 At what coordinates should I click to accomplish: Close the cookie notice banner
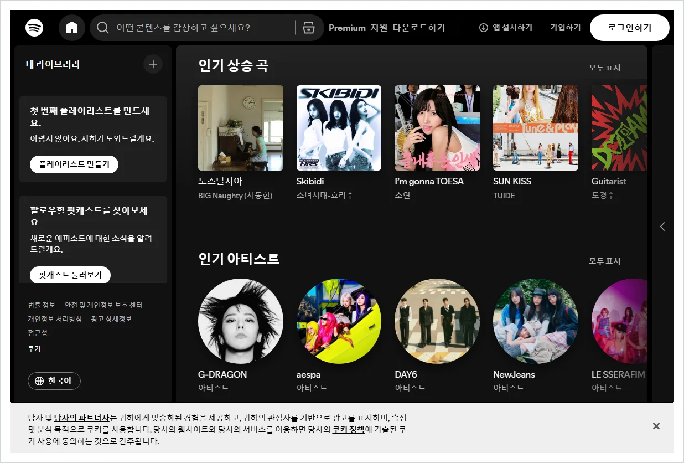[656, 426]
